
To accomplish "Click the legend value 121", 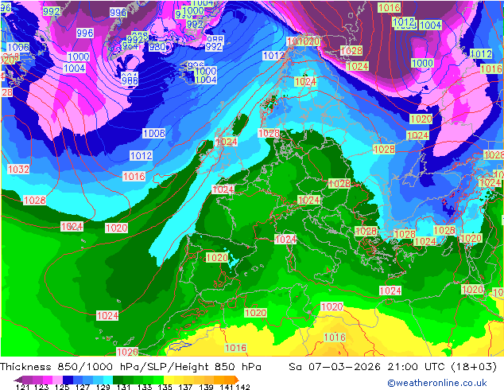I will 23,387.
